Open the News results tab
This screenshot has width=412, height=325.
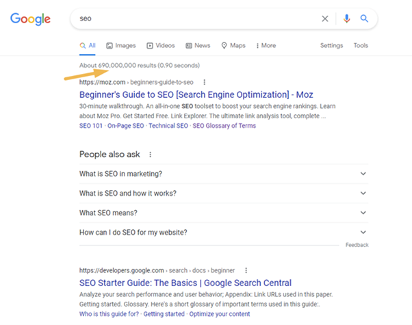198,46
